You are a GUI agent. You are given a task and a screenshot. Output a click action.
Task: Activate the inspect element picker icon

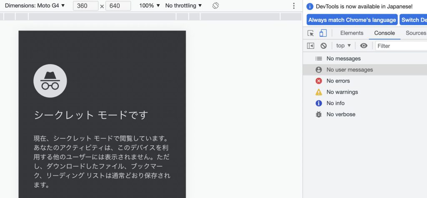(310, 33)
